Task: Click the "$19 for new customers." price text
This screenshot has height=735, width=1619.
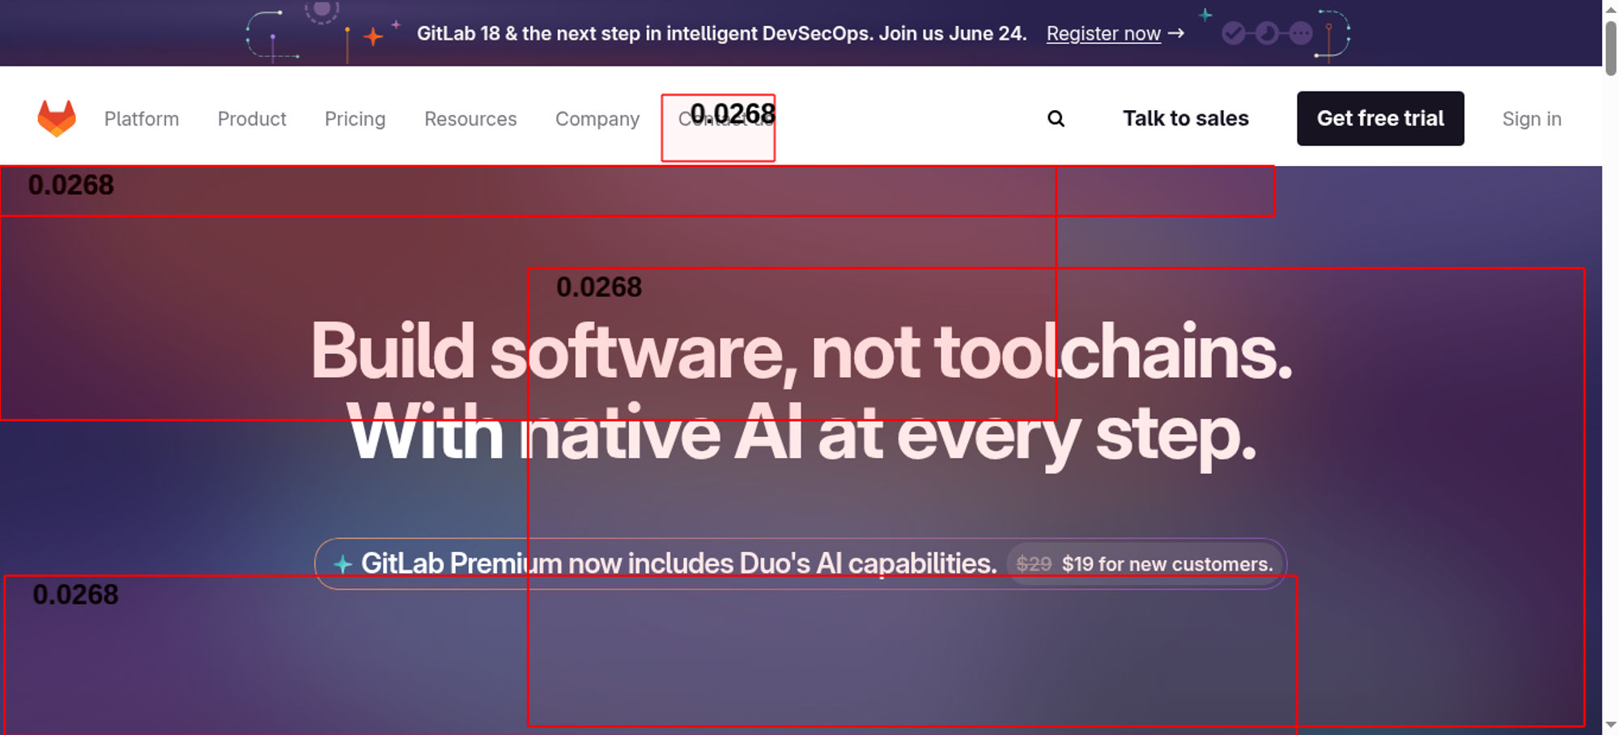Action: coord(1167,564)
